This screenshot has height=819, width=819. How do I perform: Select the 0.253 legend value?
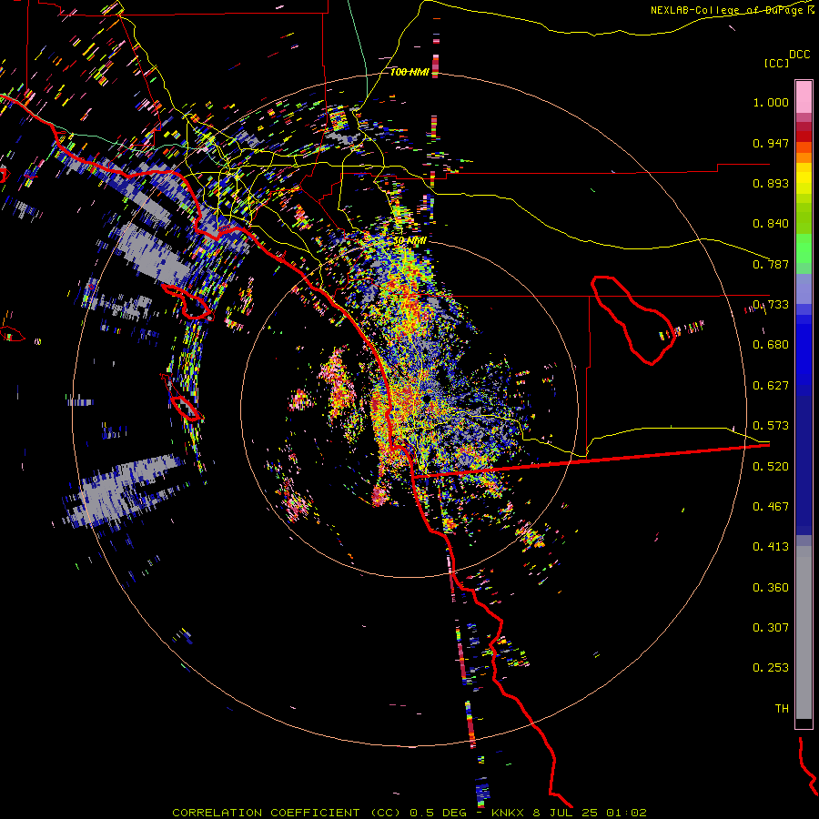coord(771,668)
